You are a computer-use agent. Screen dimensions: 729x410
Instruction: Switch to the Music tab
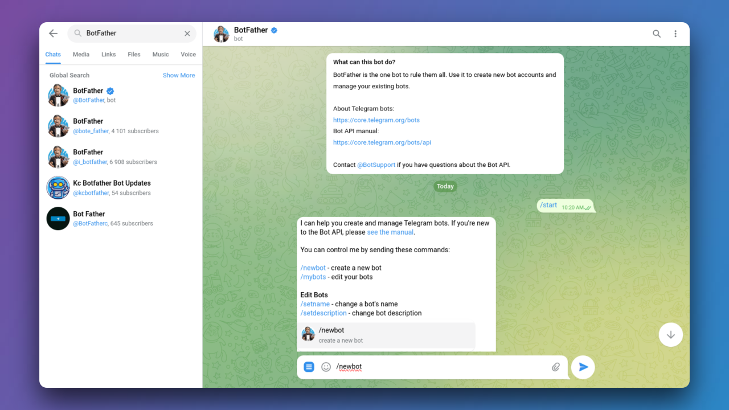coord(161,55)
